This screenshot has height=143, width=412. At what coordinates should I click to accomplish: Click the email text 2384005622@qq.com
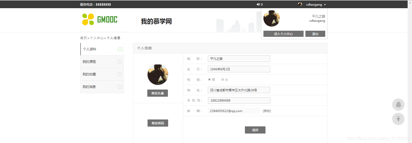[226, 111]
